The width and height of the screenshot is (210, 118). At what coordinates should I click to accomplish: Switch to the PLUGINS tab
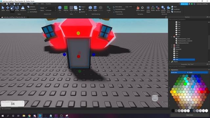pyautogui.click(x=48, y=4)
